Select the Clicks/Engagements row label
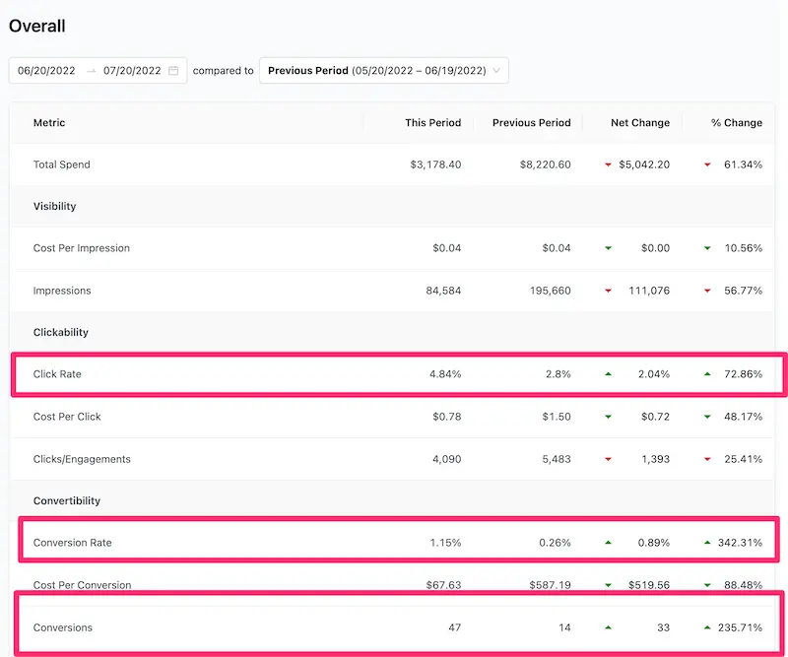Image resolution: width=788 pixels, height=657 pixels. pyautogui.click(x=82, y=459)
